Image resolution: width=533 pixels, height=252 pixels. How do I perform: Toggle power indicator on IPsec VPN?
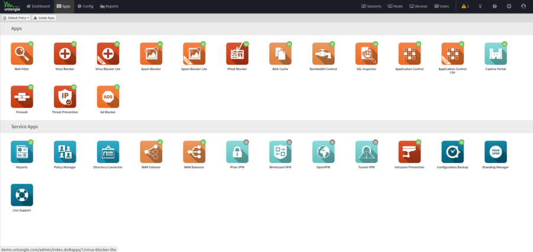[246, 142]
